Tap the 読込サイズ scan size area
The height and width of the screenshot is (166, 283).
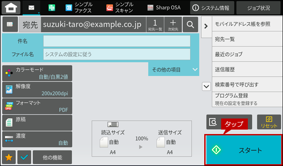pos(113,142)
